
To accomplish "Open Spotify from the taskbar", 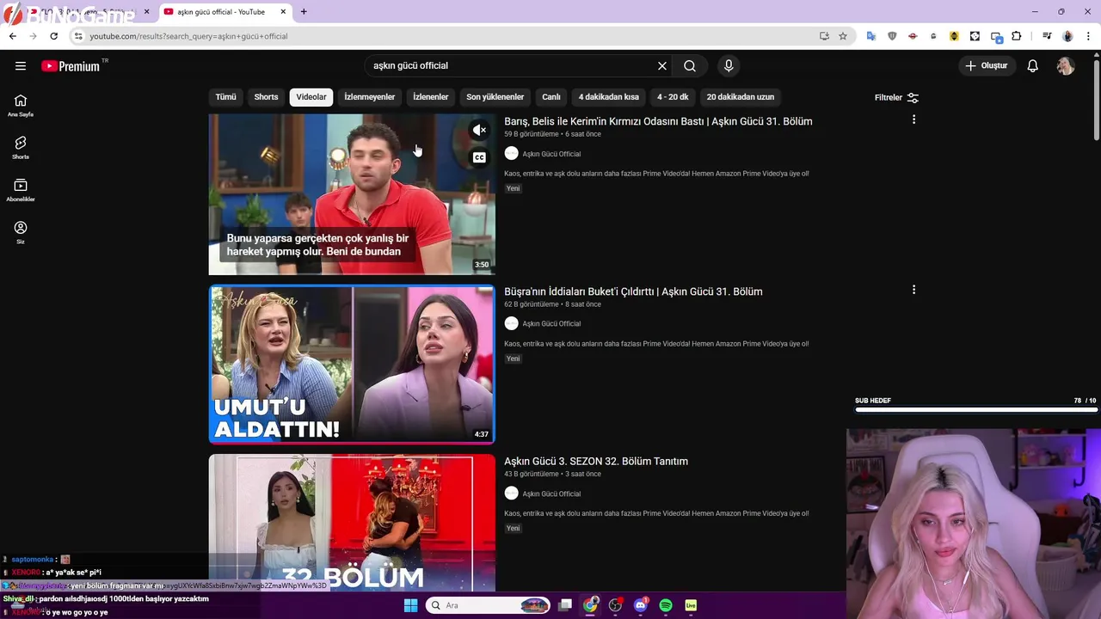I will (666, 605).
